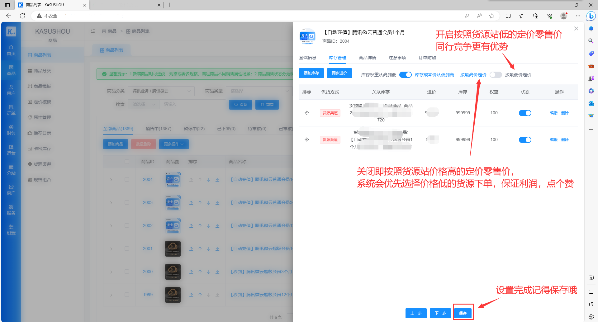Open the 商品类型 dropdown

[x=259, y=91]
